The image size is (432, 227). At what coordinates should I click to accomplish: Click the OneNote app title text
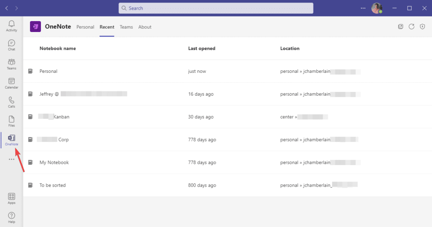tap(58, 27)
